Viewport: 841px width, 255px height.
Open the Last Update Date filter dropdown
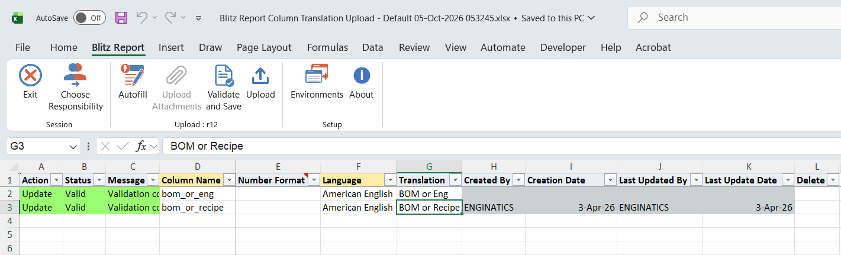787,180
